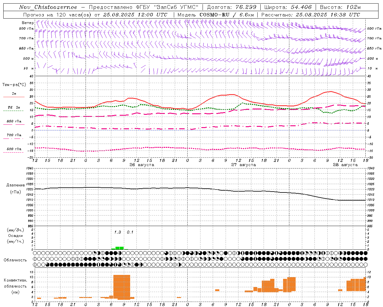Click the (км) unit label under облачность

click(x=16, y=292)
